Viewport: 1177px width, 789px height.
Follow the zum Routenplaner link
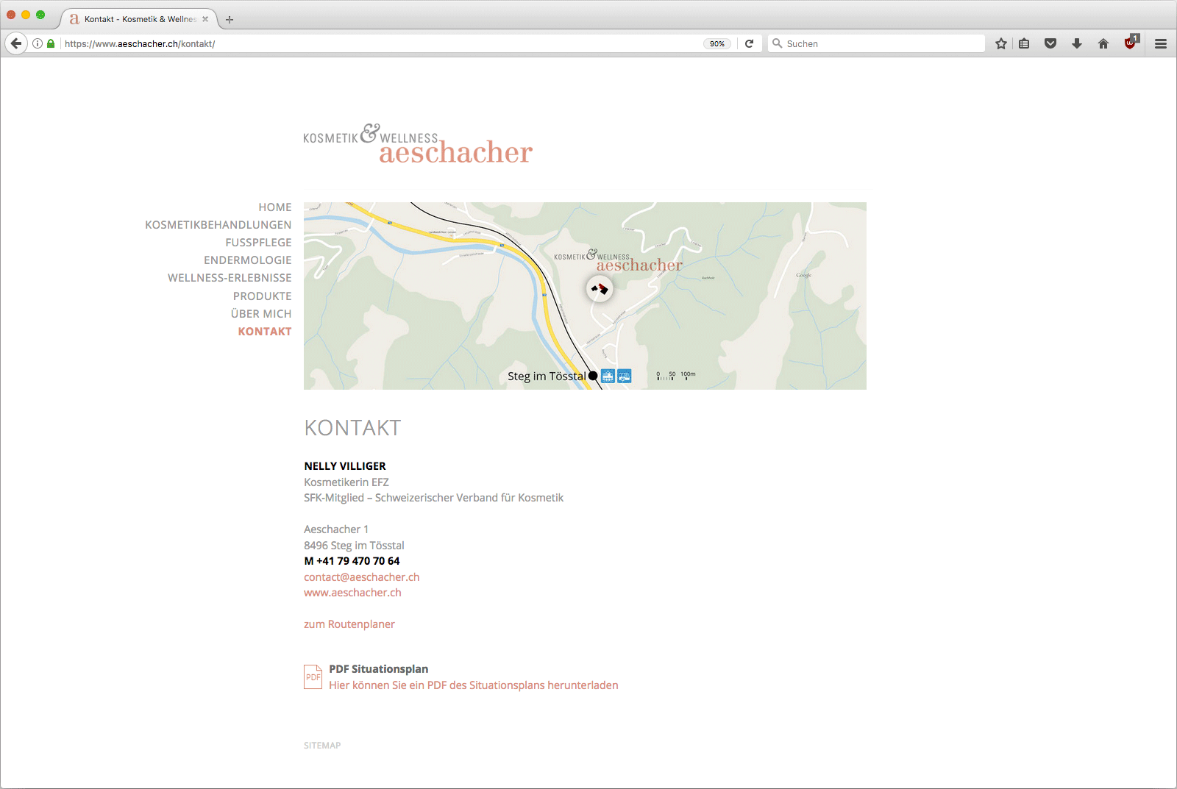pyautogui.click(x=349, y=624)
